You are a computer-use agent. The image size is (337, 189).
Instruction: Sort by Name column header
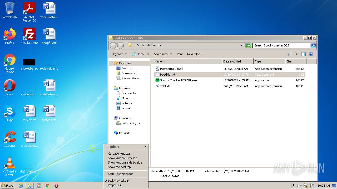[186, 61]
